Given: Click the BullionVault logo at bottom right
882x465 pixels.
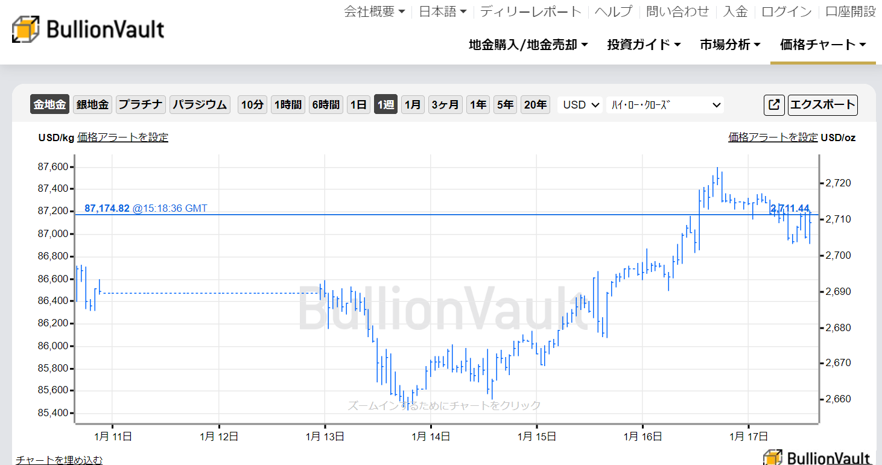Looking at the screenshot, I should (817, 457).
